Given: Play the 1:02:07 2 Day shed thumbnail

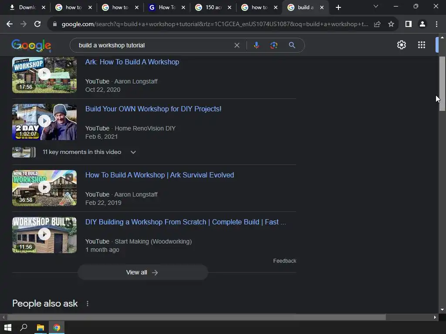Looking at the screenshot, I should coord(44,122).
